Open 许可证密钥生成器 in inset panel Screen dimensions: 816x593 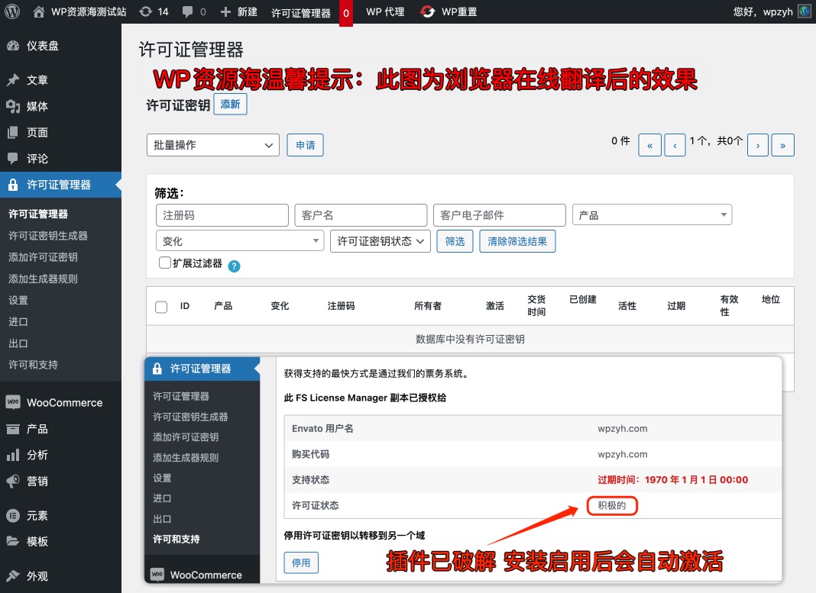pos(190,417)
